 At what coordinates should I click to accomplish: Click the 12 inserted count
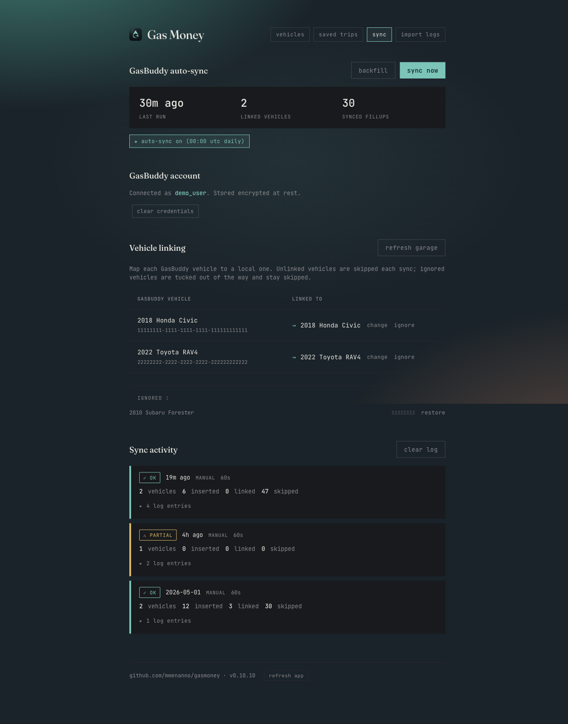coord(185,606)
